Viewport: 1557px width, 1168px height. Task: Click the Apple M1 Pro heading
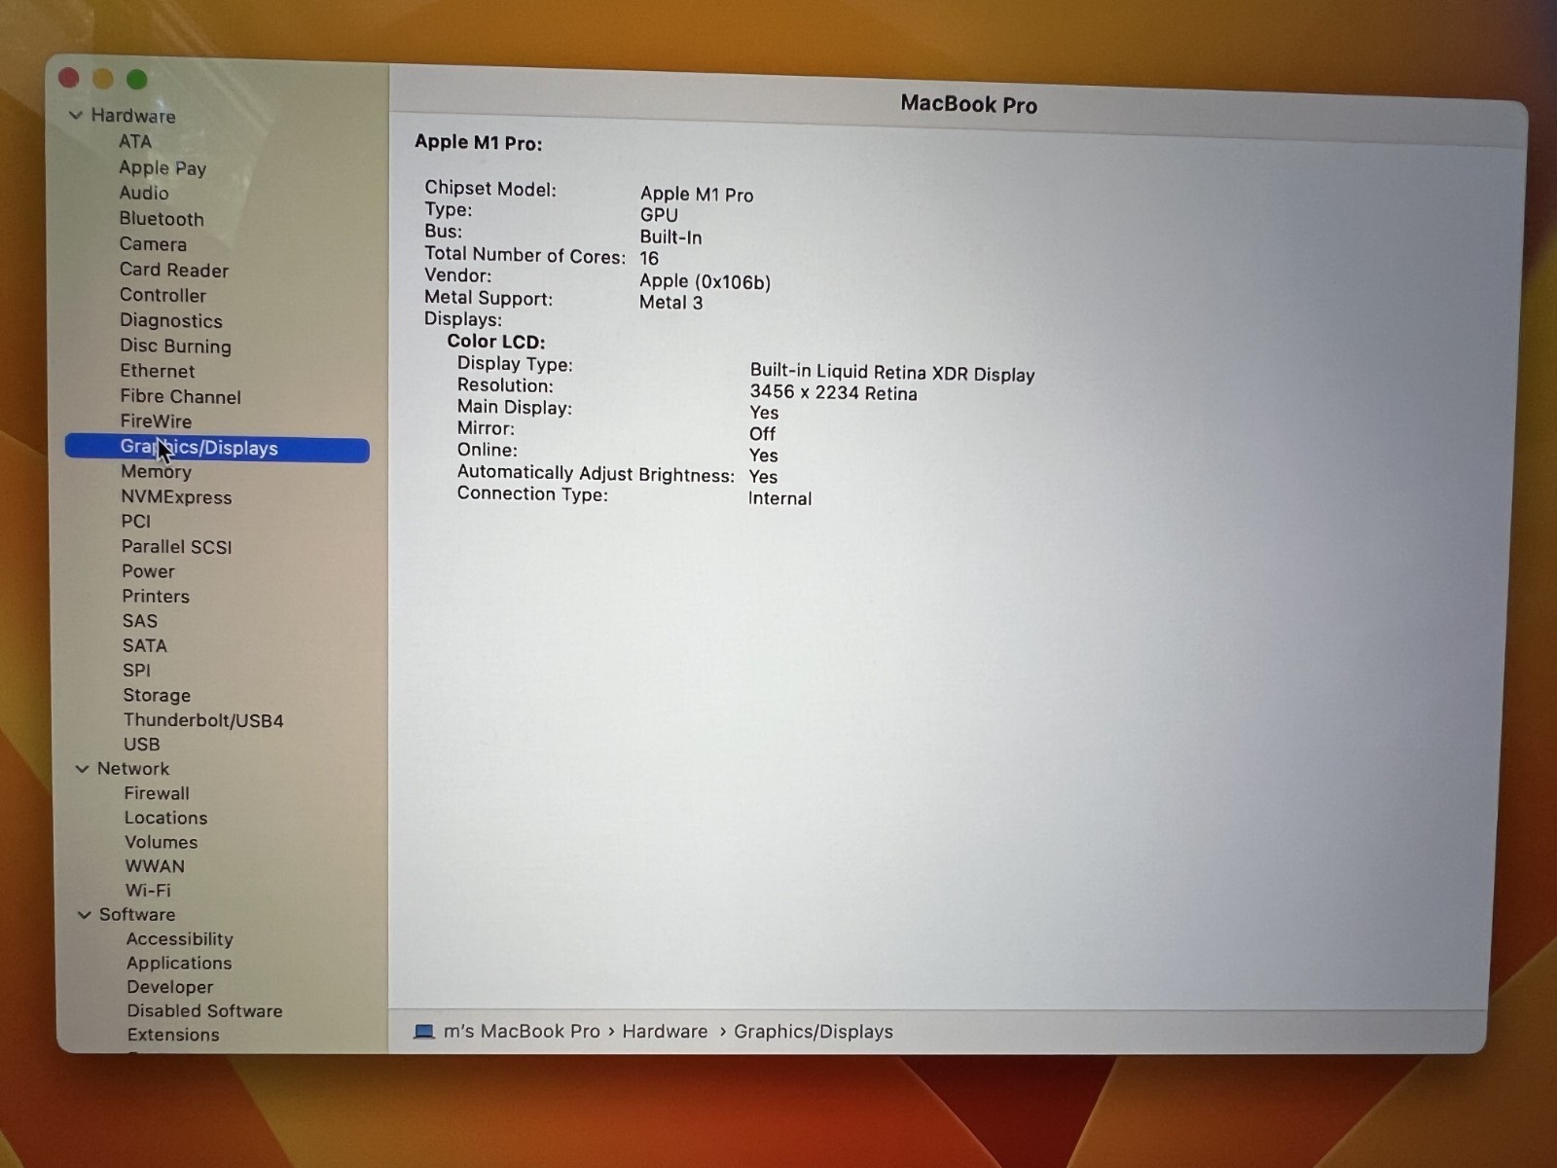(479, 143)
